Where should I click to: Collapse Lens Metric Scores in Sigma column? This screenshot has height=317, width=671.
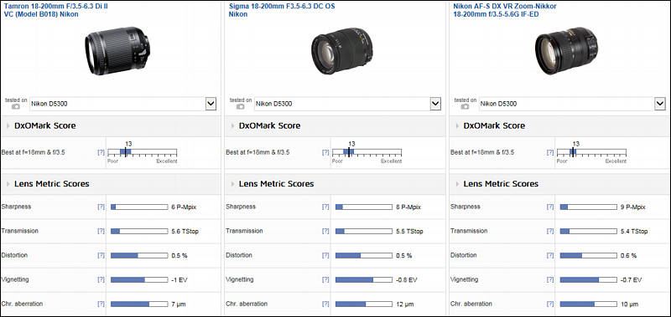233,184
